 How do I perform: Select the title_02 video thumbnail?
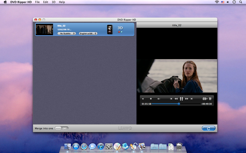(x=44, y=29)
